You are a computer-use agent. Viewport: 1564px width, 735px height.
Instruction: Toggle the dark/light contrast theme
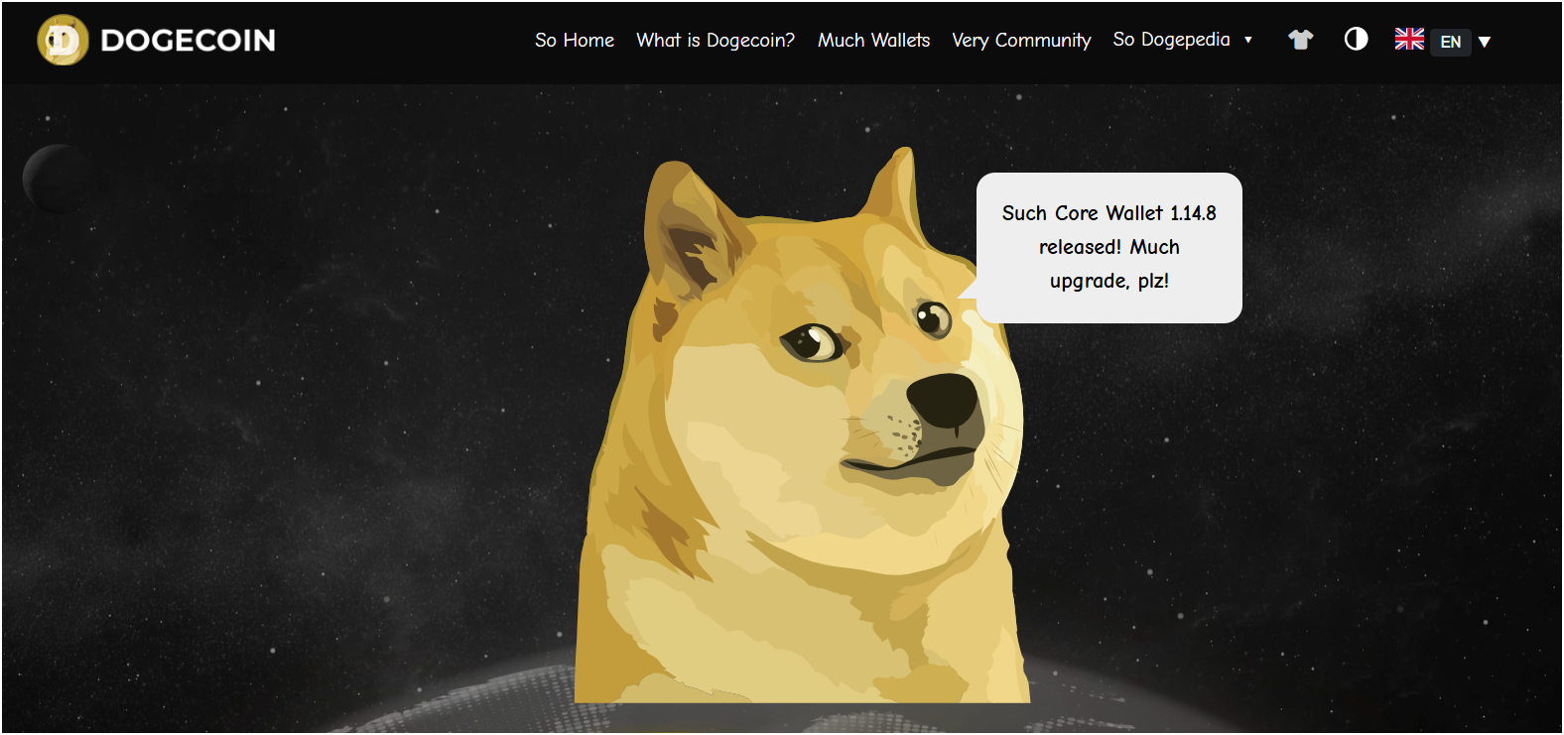tap(1356, 39)
